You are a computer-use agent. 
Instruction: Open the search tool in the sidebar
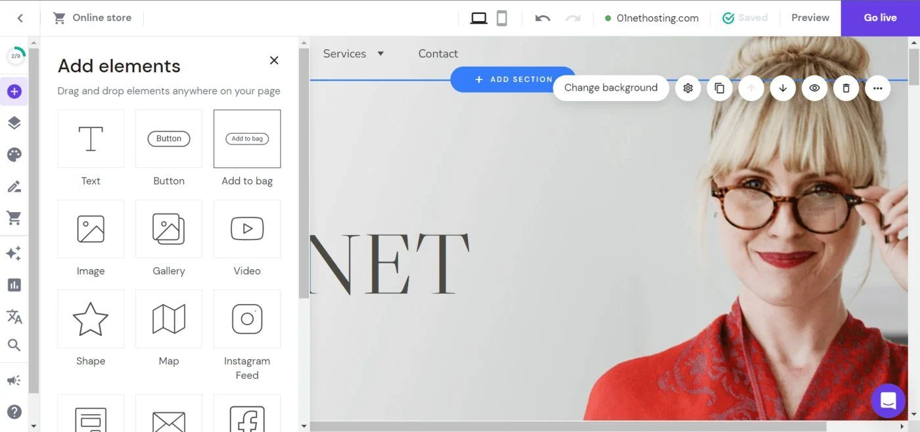point(14,345)
